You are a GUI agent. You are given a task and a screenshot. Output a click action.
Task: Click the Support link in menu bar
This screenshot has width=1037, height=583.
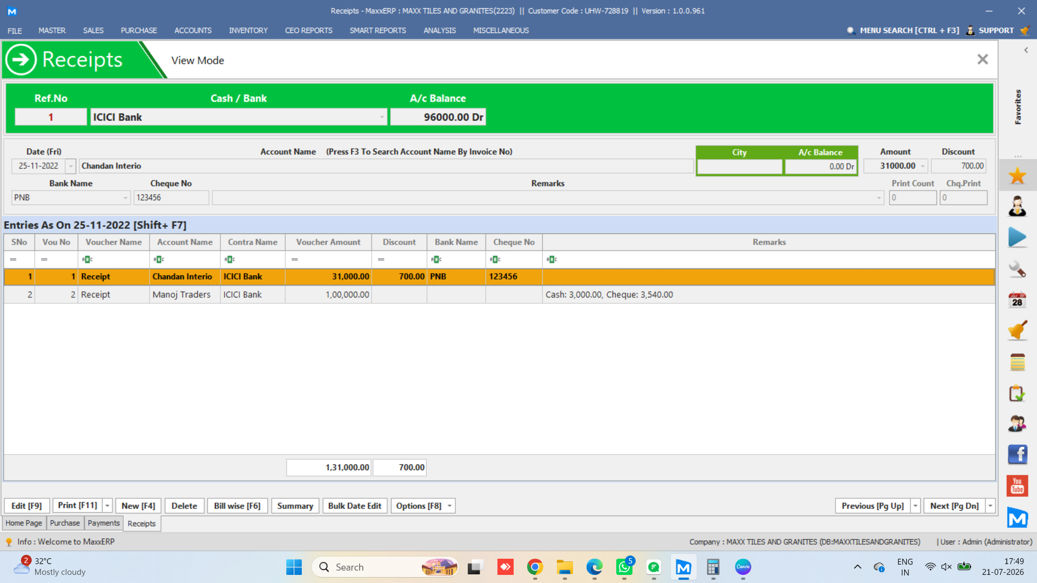[996, 30]
